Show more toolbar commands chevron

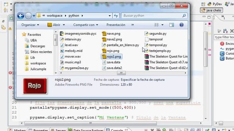point(132,25)
